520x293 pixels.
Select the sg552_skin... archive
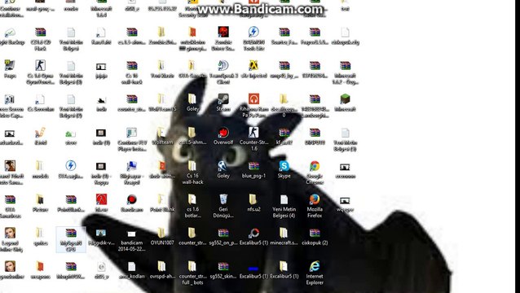pyautogui.click(x=223, y=269)
